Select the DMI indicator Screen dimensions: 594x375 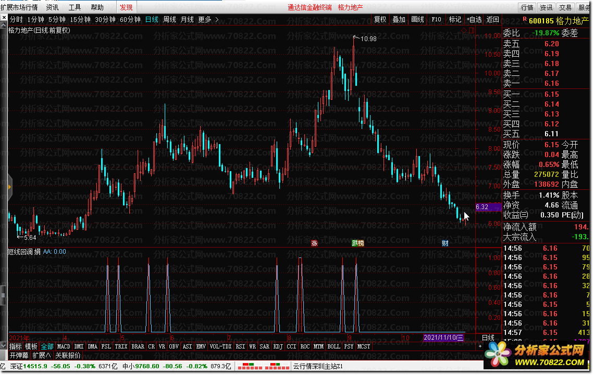tap(79, 346)
